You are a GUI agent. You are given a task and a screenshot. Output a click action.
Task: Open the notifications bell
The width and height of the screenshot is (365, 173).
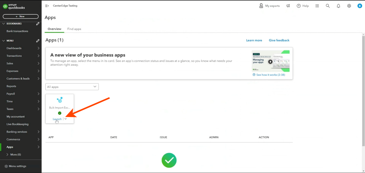tap(338, 6)
